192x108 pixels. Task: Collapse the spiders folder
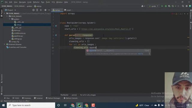[x=10, y=19]
